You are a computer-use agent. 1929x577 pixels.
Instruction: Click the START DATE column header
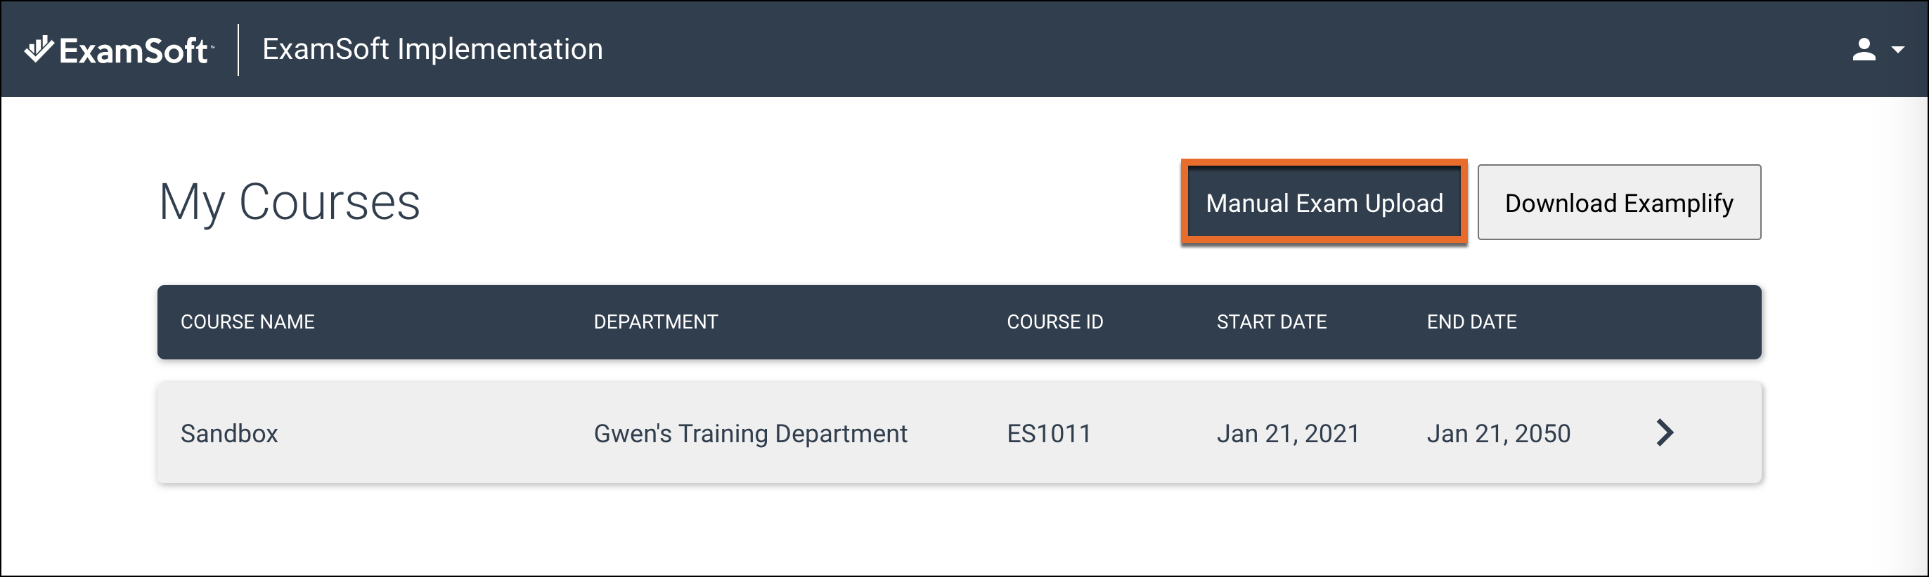point(1272,322)
